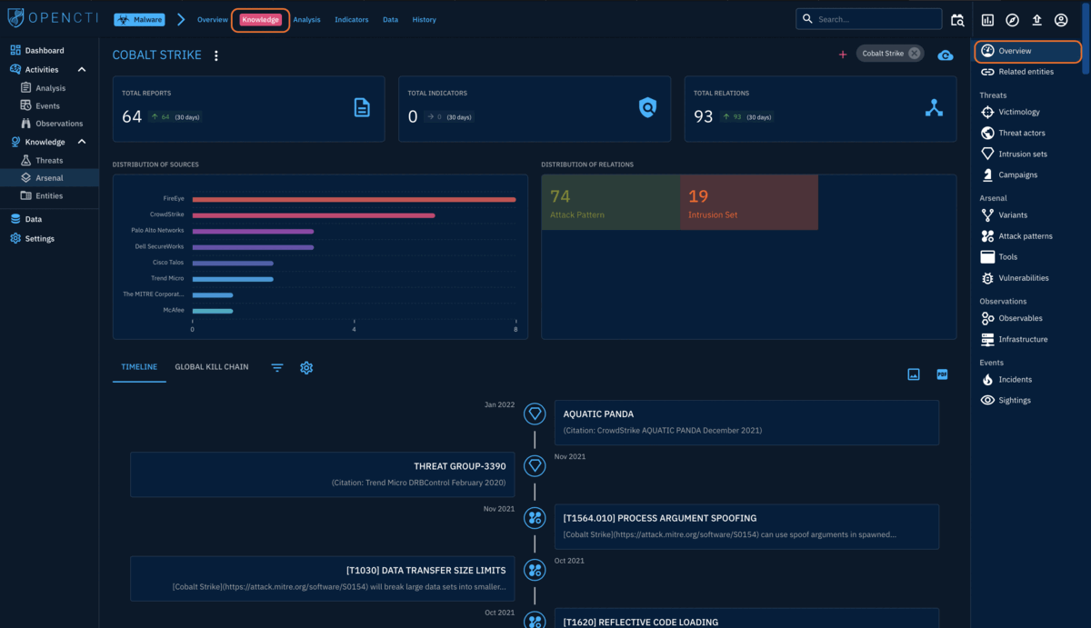Viewport: 1091px width, 628px height.
Task: Open Attack patterns in right panel
Action: (x=1028, y=236)
